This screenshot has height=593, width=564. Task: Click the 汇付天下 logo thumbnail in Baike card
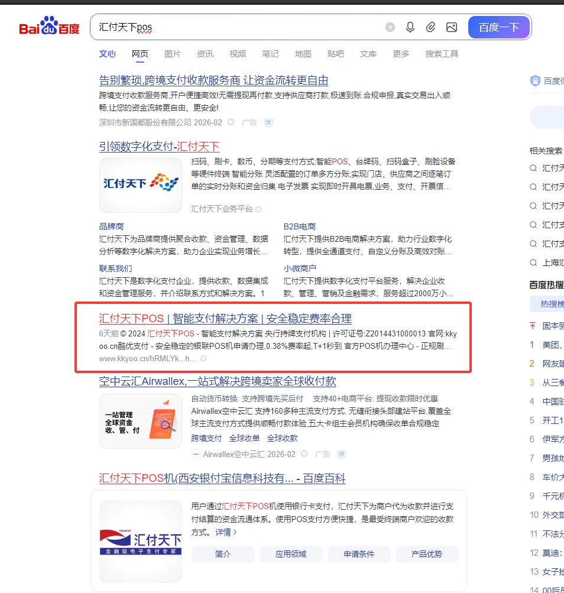[141, 542]
